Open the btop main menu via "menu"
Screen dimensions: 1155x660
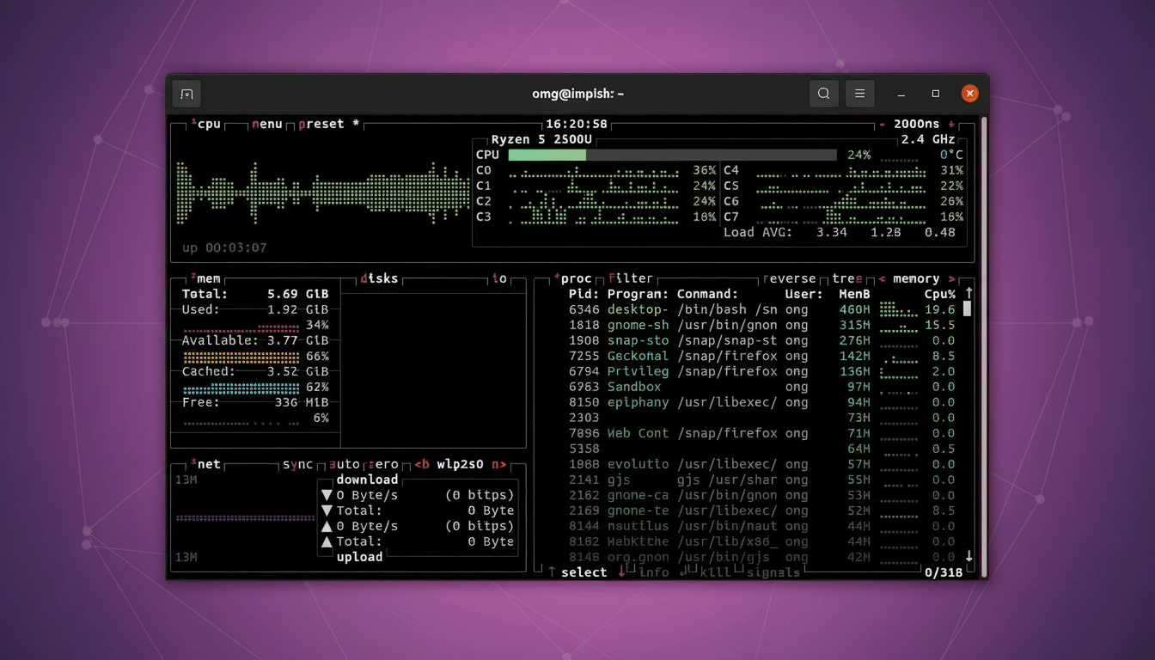click(266, 124)
